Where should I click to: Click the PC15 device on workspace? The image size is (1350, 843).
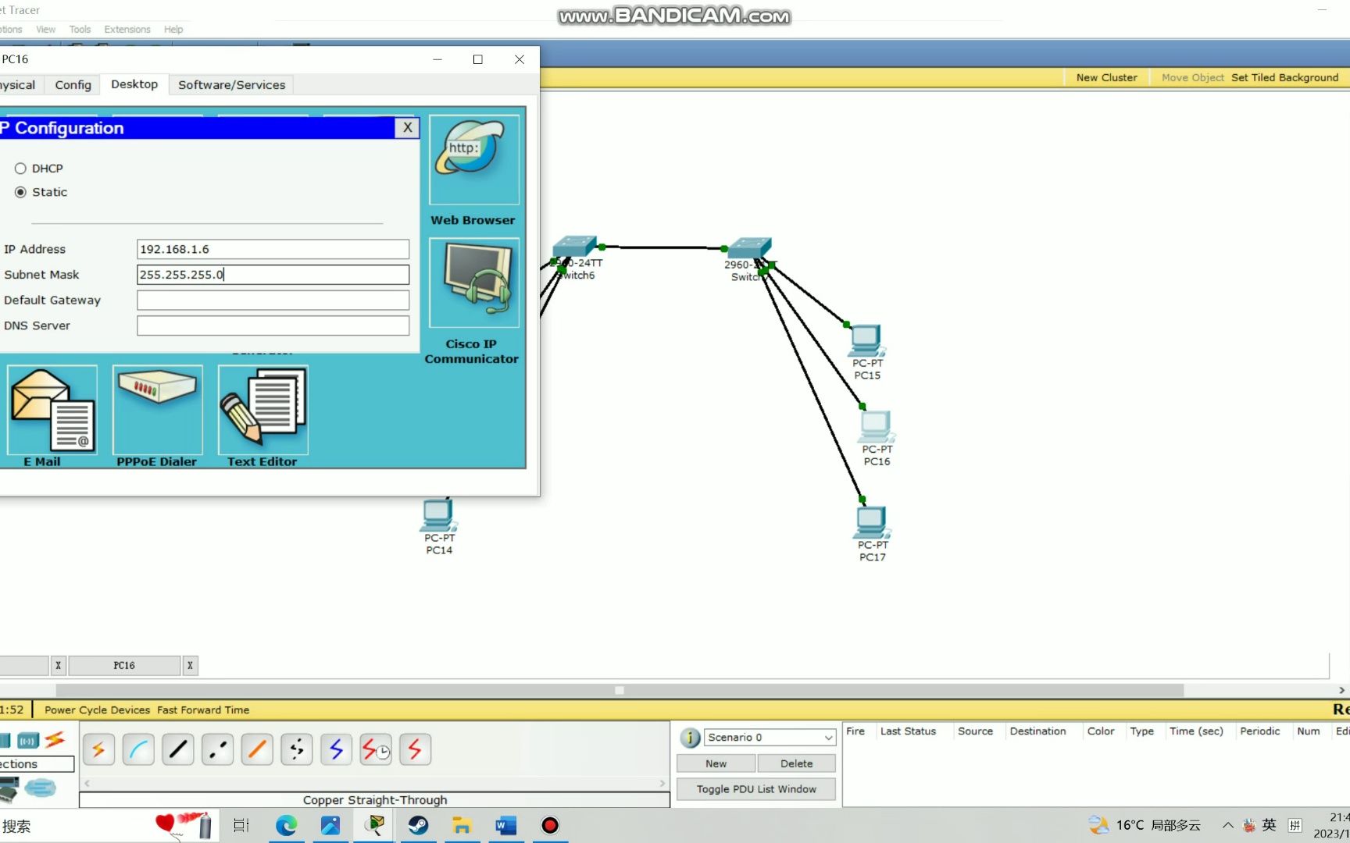tap(866, 341)
